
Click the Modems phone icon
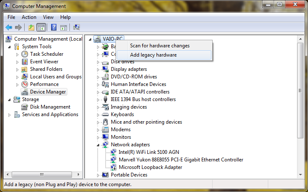click(105, 130)
